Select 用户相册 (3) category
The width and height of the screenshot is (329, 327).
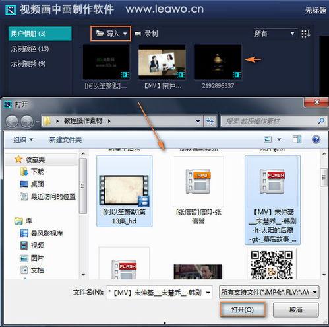tap(40, 34)
